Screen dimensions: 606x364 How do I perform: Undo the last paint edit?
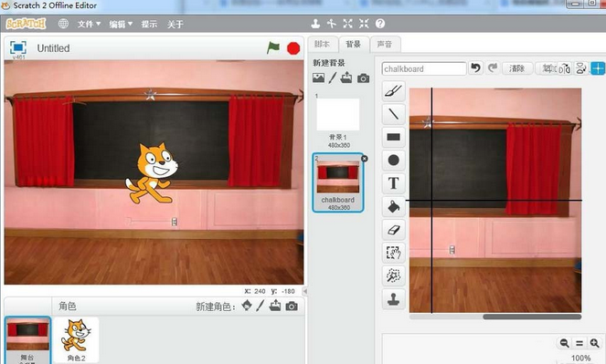click(x=476, y=68)
